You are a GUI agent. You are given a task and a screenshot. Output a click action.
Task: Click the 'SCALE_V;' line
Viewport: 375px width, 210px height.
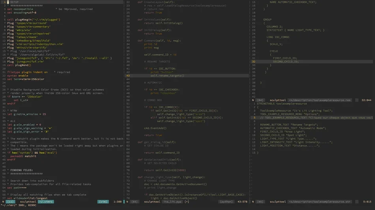click(x=276, y=44)
